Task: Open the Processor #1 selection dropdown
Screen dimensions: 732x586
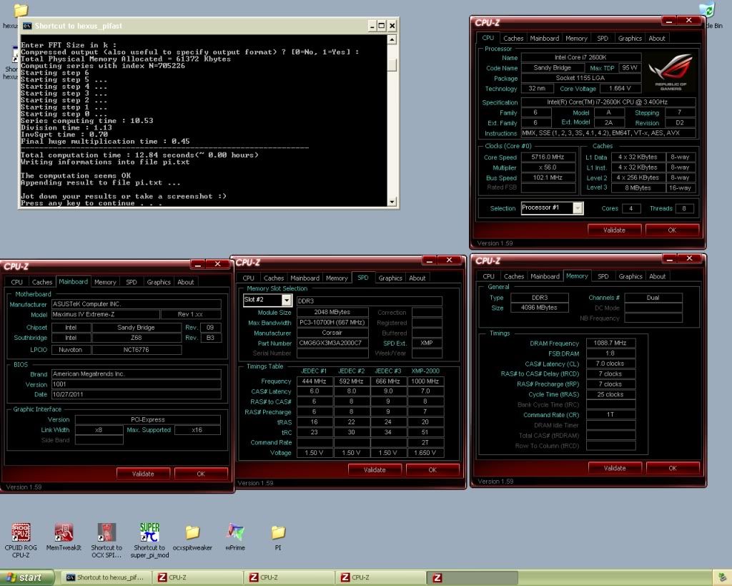Action: point(578,208)
